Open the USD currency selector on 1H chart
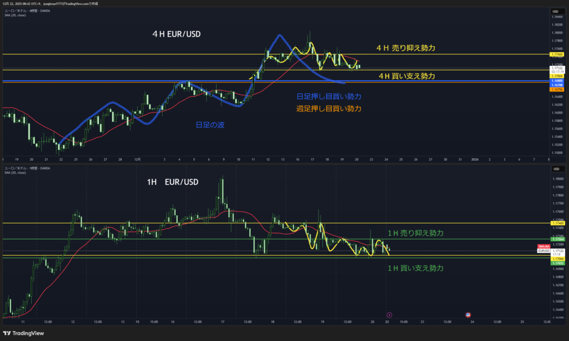This screenshot has height=341, width=569. 556,168
